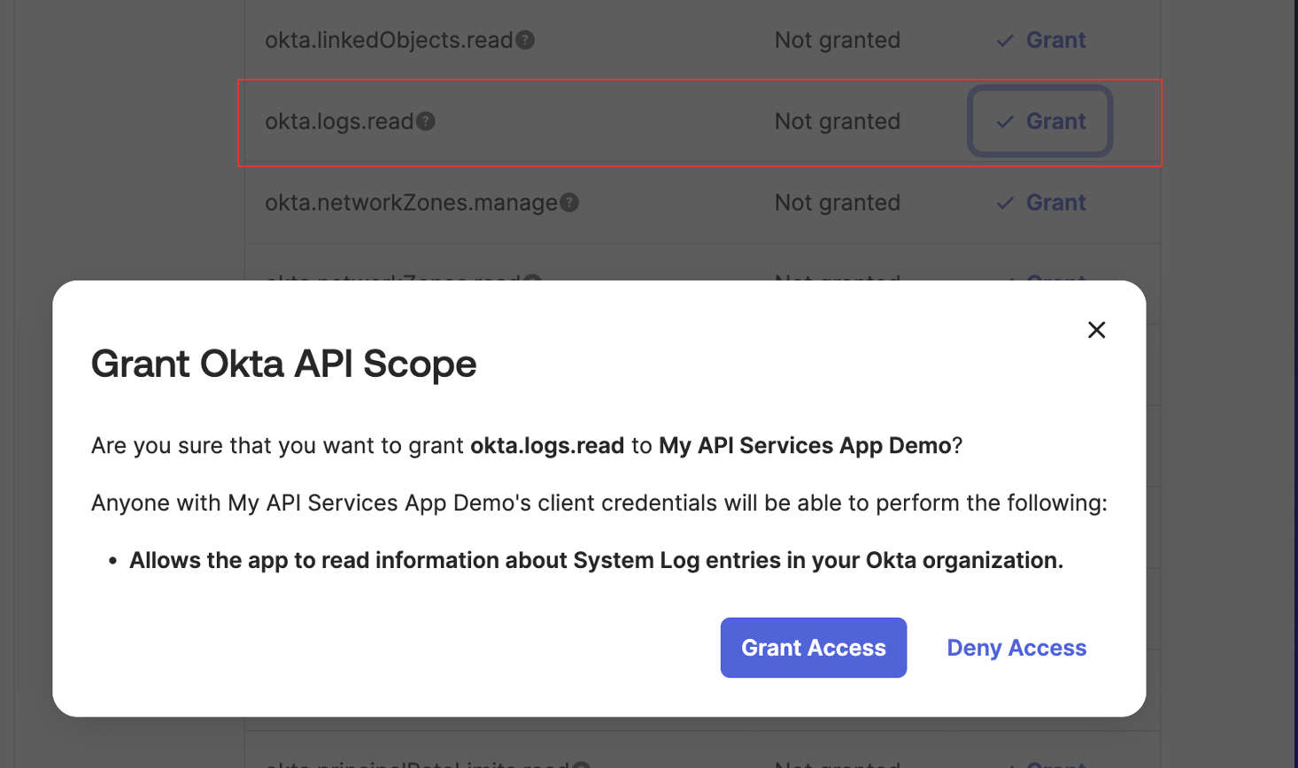This screenshot has height=768, width=1298.
Task: Click Not granted status for okta.logs.read
Action: coord(838,121)
